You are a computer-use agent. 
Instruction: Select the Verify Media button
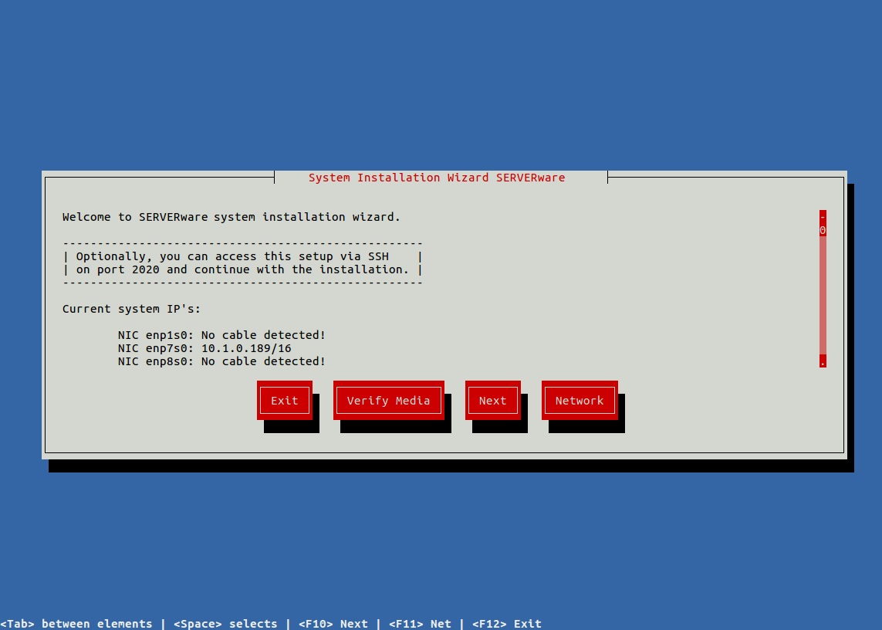point(388,400)
